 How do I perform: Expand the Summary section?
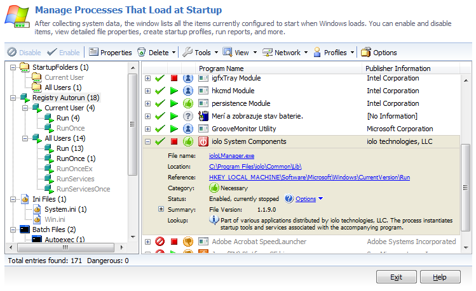pyautogui.click(x=161, y=209)
